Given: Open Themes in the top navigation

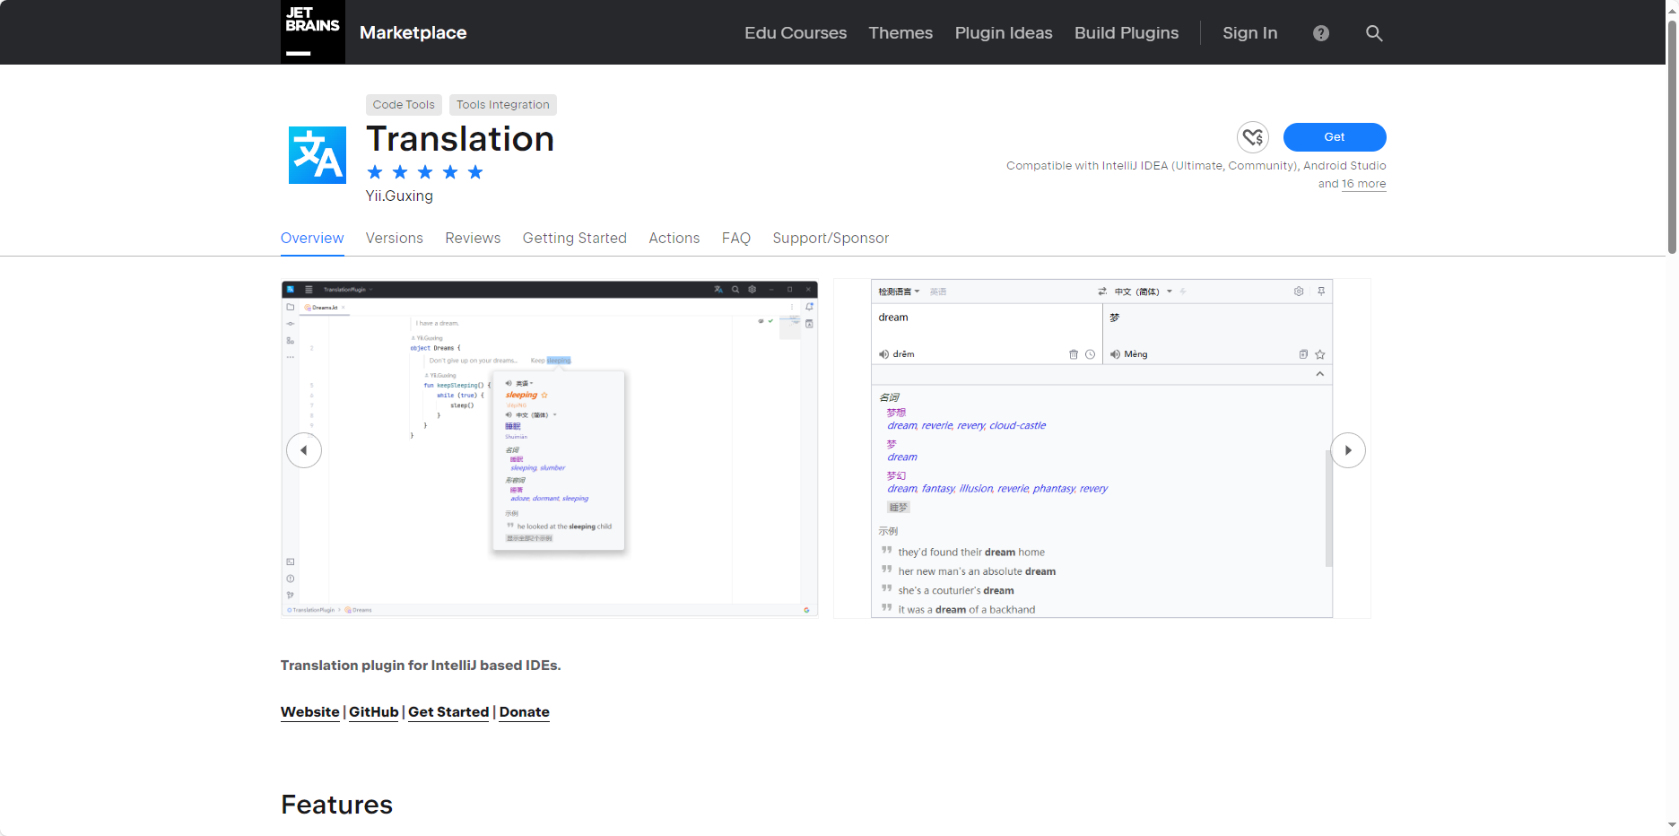Looking at the screenshot, I should tap(900, 33).
